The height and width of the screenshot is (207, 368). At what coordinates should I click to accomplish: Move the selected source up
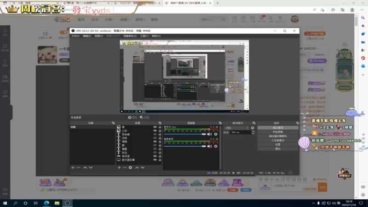pos(137,167)
